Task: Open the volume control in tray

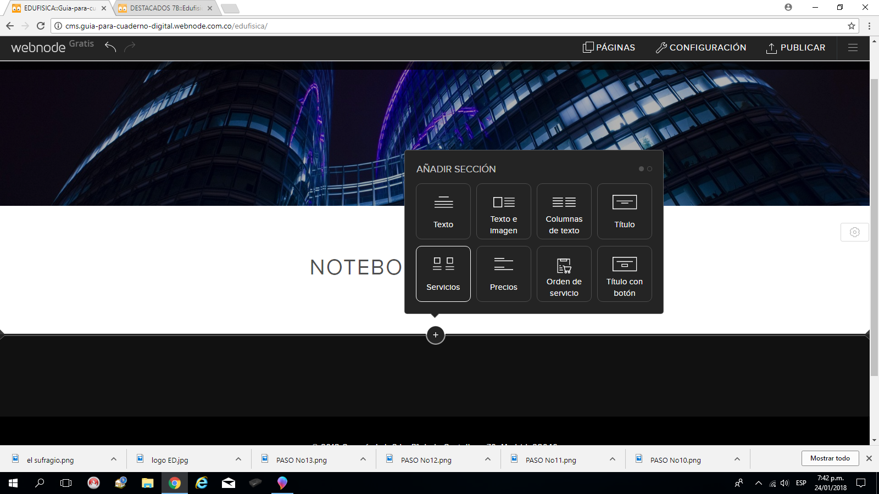Action: [x=785, y=483]
